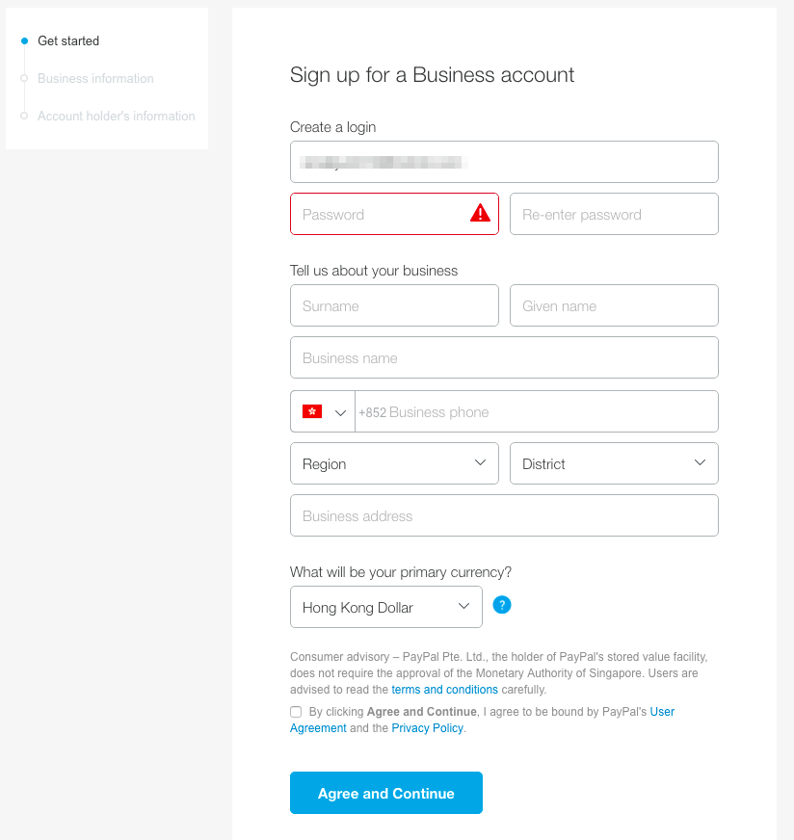794x840 pixels.
Task: Expand the District dropdown
Action: [614, 463]
